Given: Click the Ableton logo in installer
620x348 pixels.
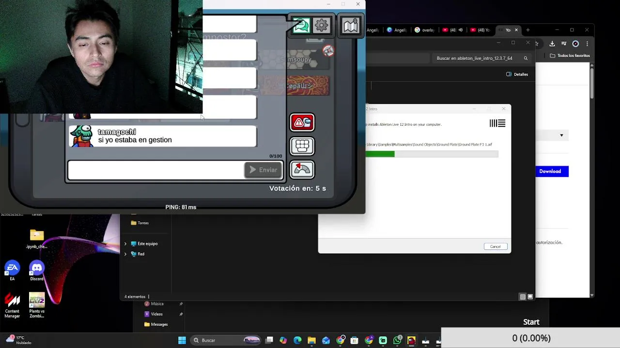Looking at the screenshot, I should tap(497, 124).
